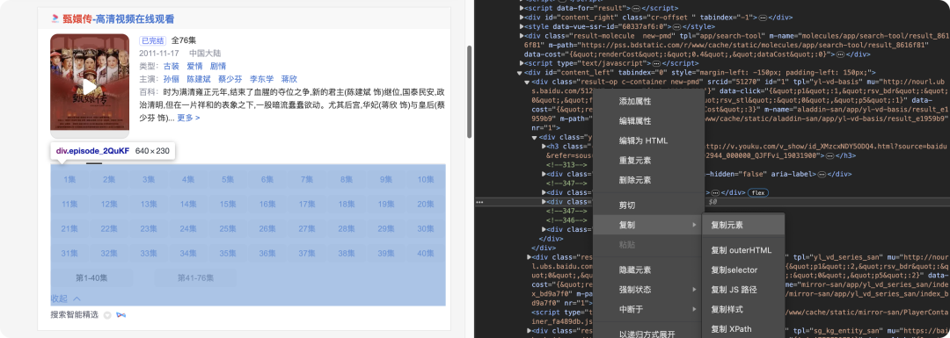Expand the div id="content_right" node
950x338 pixels.
(522, 17)
